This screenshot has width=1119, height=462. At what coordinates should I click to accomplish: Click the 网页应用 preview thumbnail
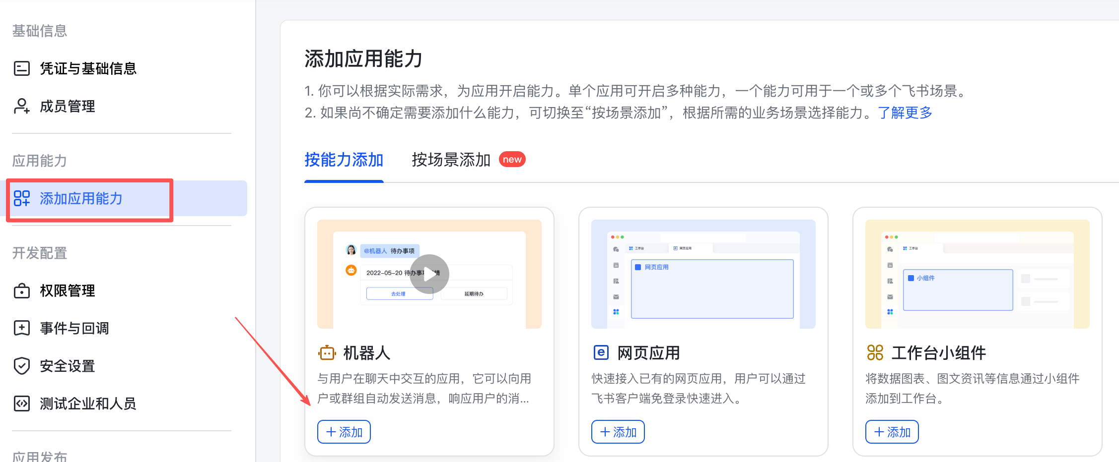click(703, 274)
